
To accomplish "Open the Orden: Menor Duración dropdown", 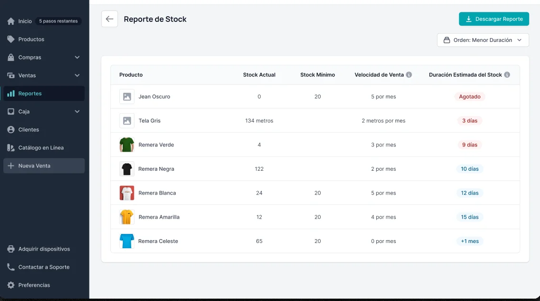I will pyautogui.click(x=483, y=40).
